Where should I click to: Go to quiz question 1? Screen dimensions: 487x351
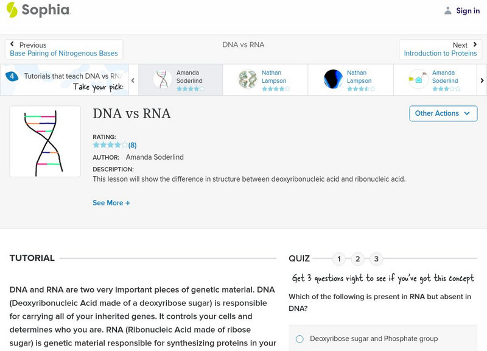pyautogui.click(x=339, y=259)
